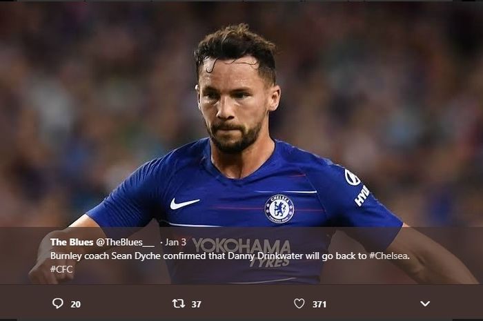Expand the chevron menu on the tweet

click(425, 303)
